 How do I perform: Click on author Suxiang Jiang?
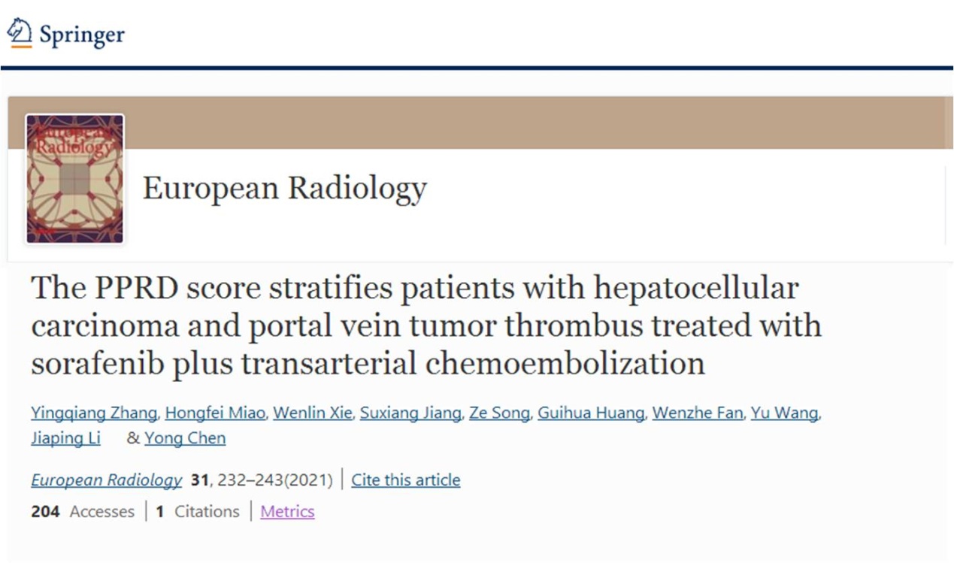[410, 413]
